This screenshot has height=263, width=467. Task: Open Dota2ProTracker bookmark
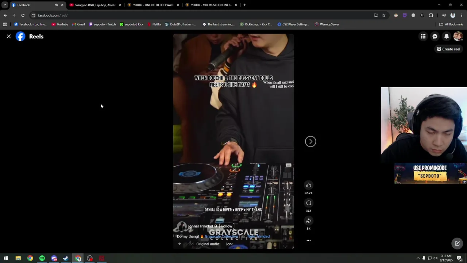(180, 24)
